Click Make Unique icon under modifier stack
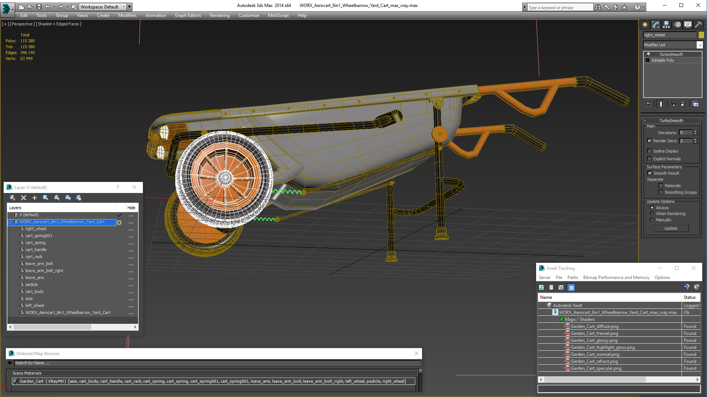Image resolution: width=707 pixels, height=397 pixels. (x=673, y=104)
